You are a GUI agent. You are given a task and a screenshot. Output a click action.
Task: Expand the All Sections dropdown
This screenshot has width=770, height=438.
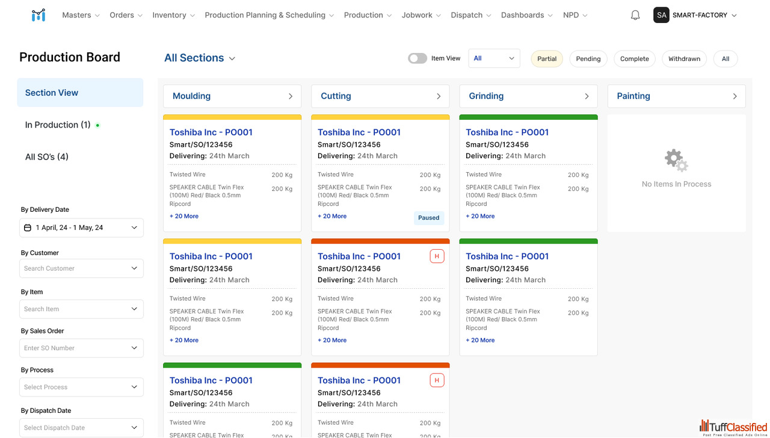[200, 58]
